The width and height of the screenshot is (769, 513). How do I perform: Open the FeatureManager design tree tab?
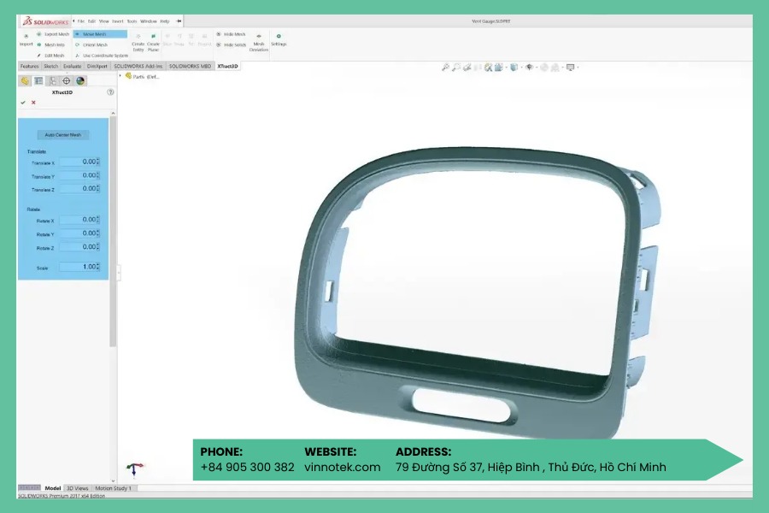pos(25,81)
